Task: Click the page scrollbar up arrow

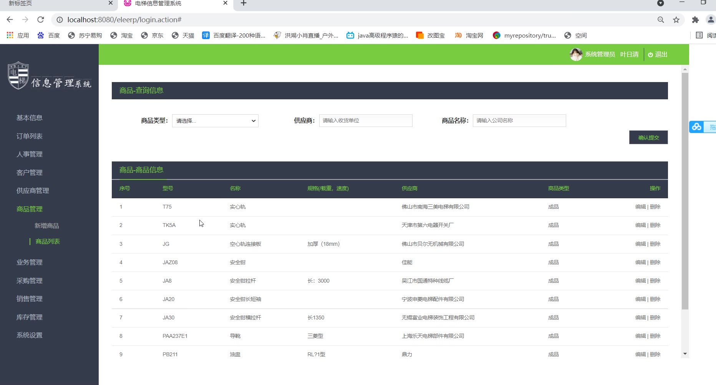Action: point(685,69)
